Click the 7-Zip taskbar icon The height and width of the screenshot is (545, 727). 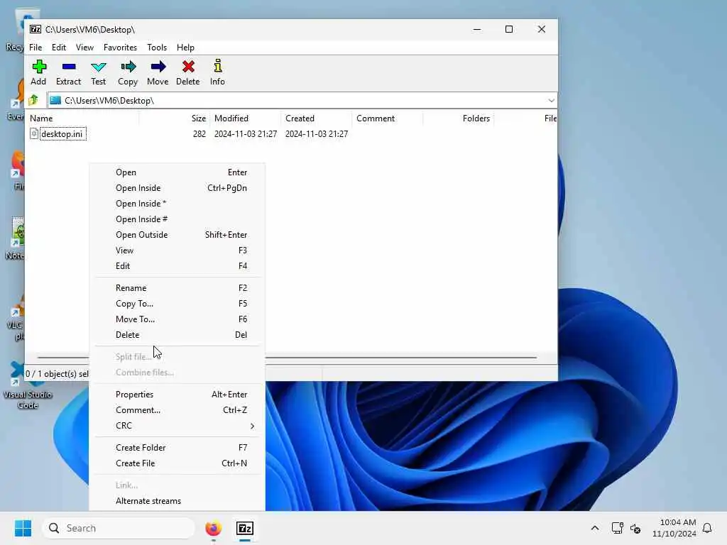(x=245, y=528)
